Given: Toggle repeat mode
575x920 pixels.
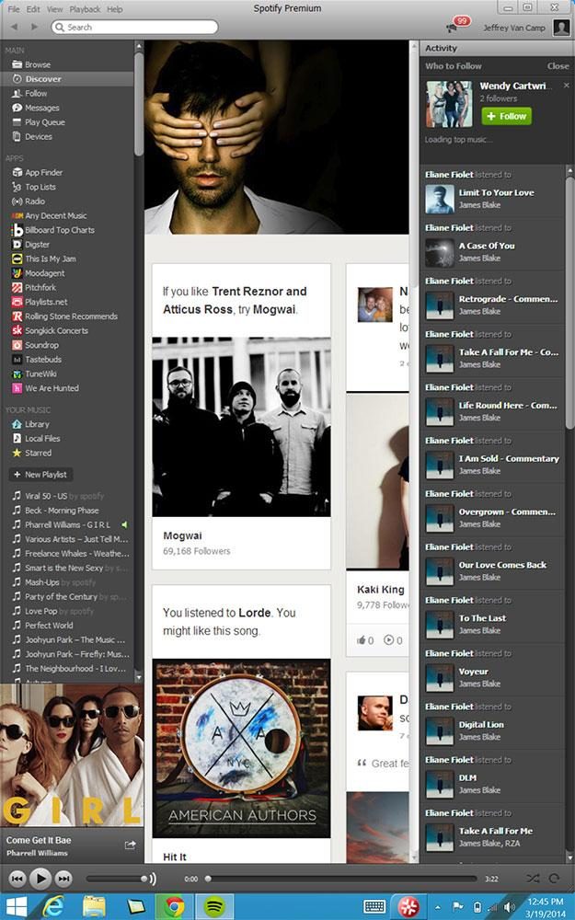Looking at the screenshot, I should point(554,879).
